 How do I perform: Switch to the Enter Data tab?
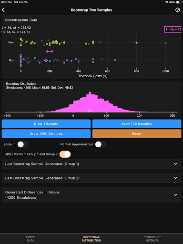[30, 239]
